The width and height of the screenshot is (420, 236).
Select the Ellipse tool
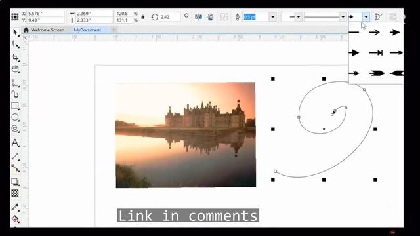tap(15, 117)
